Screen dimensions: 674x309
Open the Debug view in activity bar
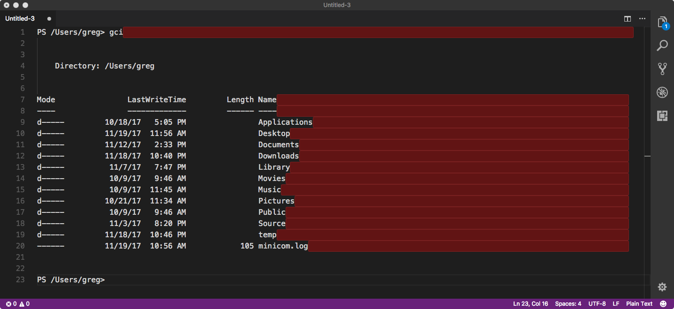click(x=662, y=92)
